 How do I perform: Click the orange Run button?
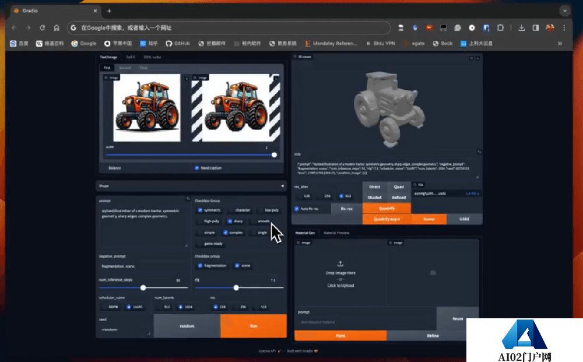pyautogui.click(x=254, y=326)
